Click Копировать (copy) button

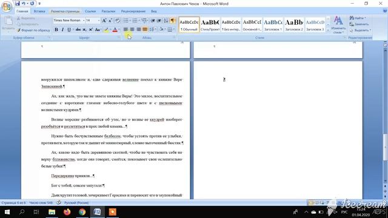[28, 24]
